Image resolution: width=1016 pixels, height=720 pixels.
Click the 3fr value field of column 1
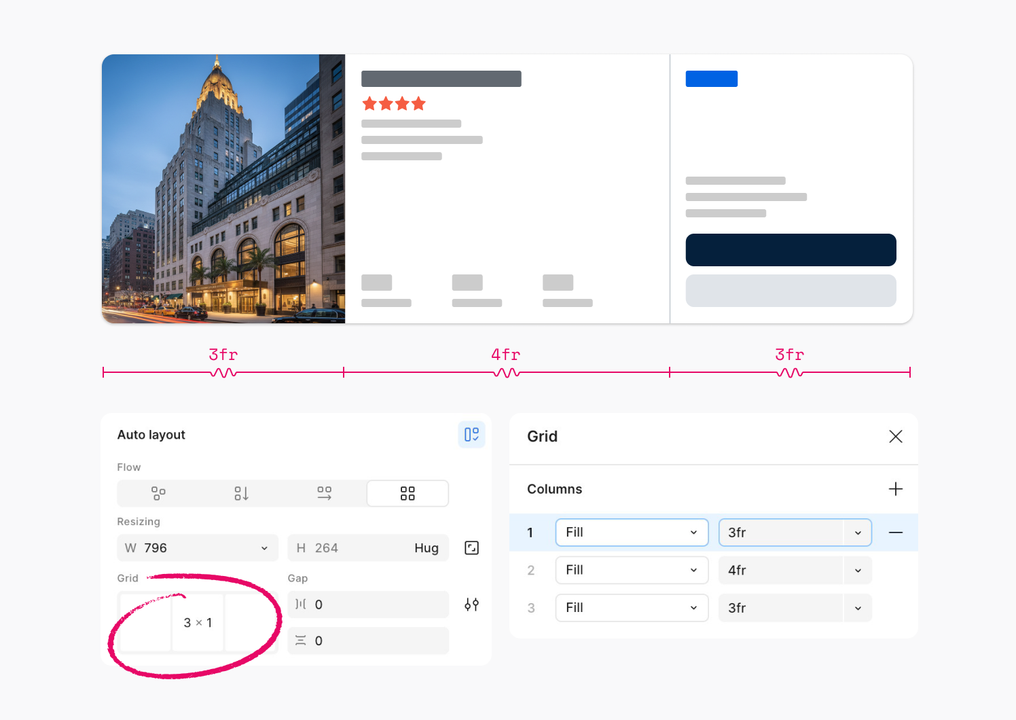pyautogui.click(x=781, y=533)
